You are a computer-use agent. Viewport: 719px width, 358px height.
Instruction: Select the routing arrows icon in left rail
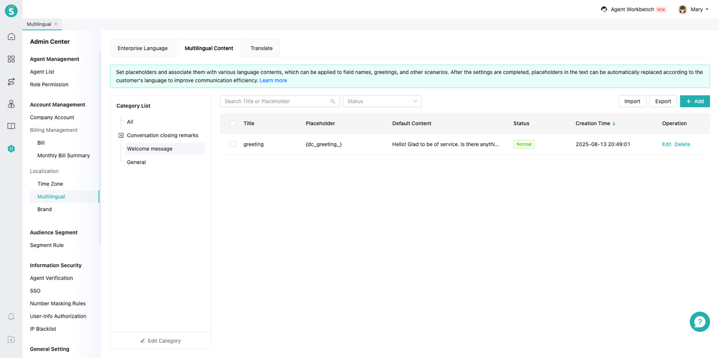[11, 81]
